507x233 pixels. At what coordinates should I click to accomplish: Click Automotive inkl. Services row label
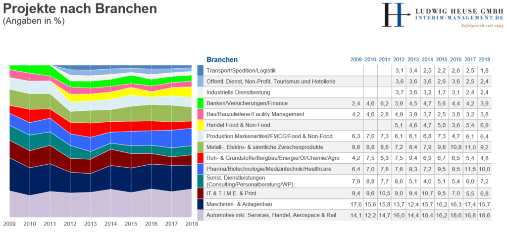(x=272, y=215)
